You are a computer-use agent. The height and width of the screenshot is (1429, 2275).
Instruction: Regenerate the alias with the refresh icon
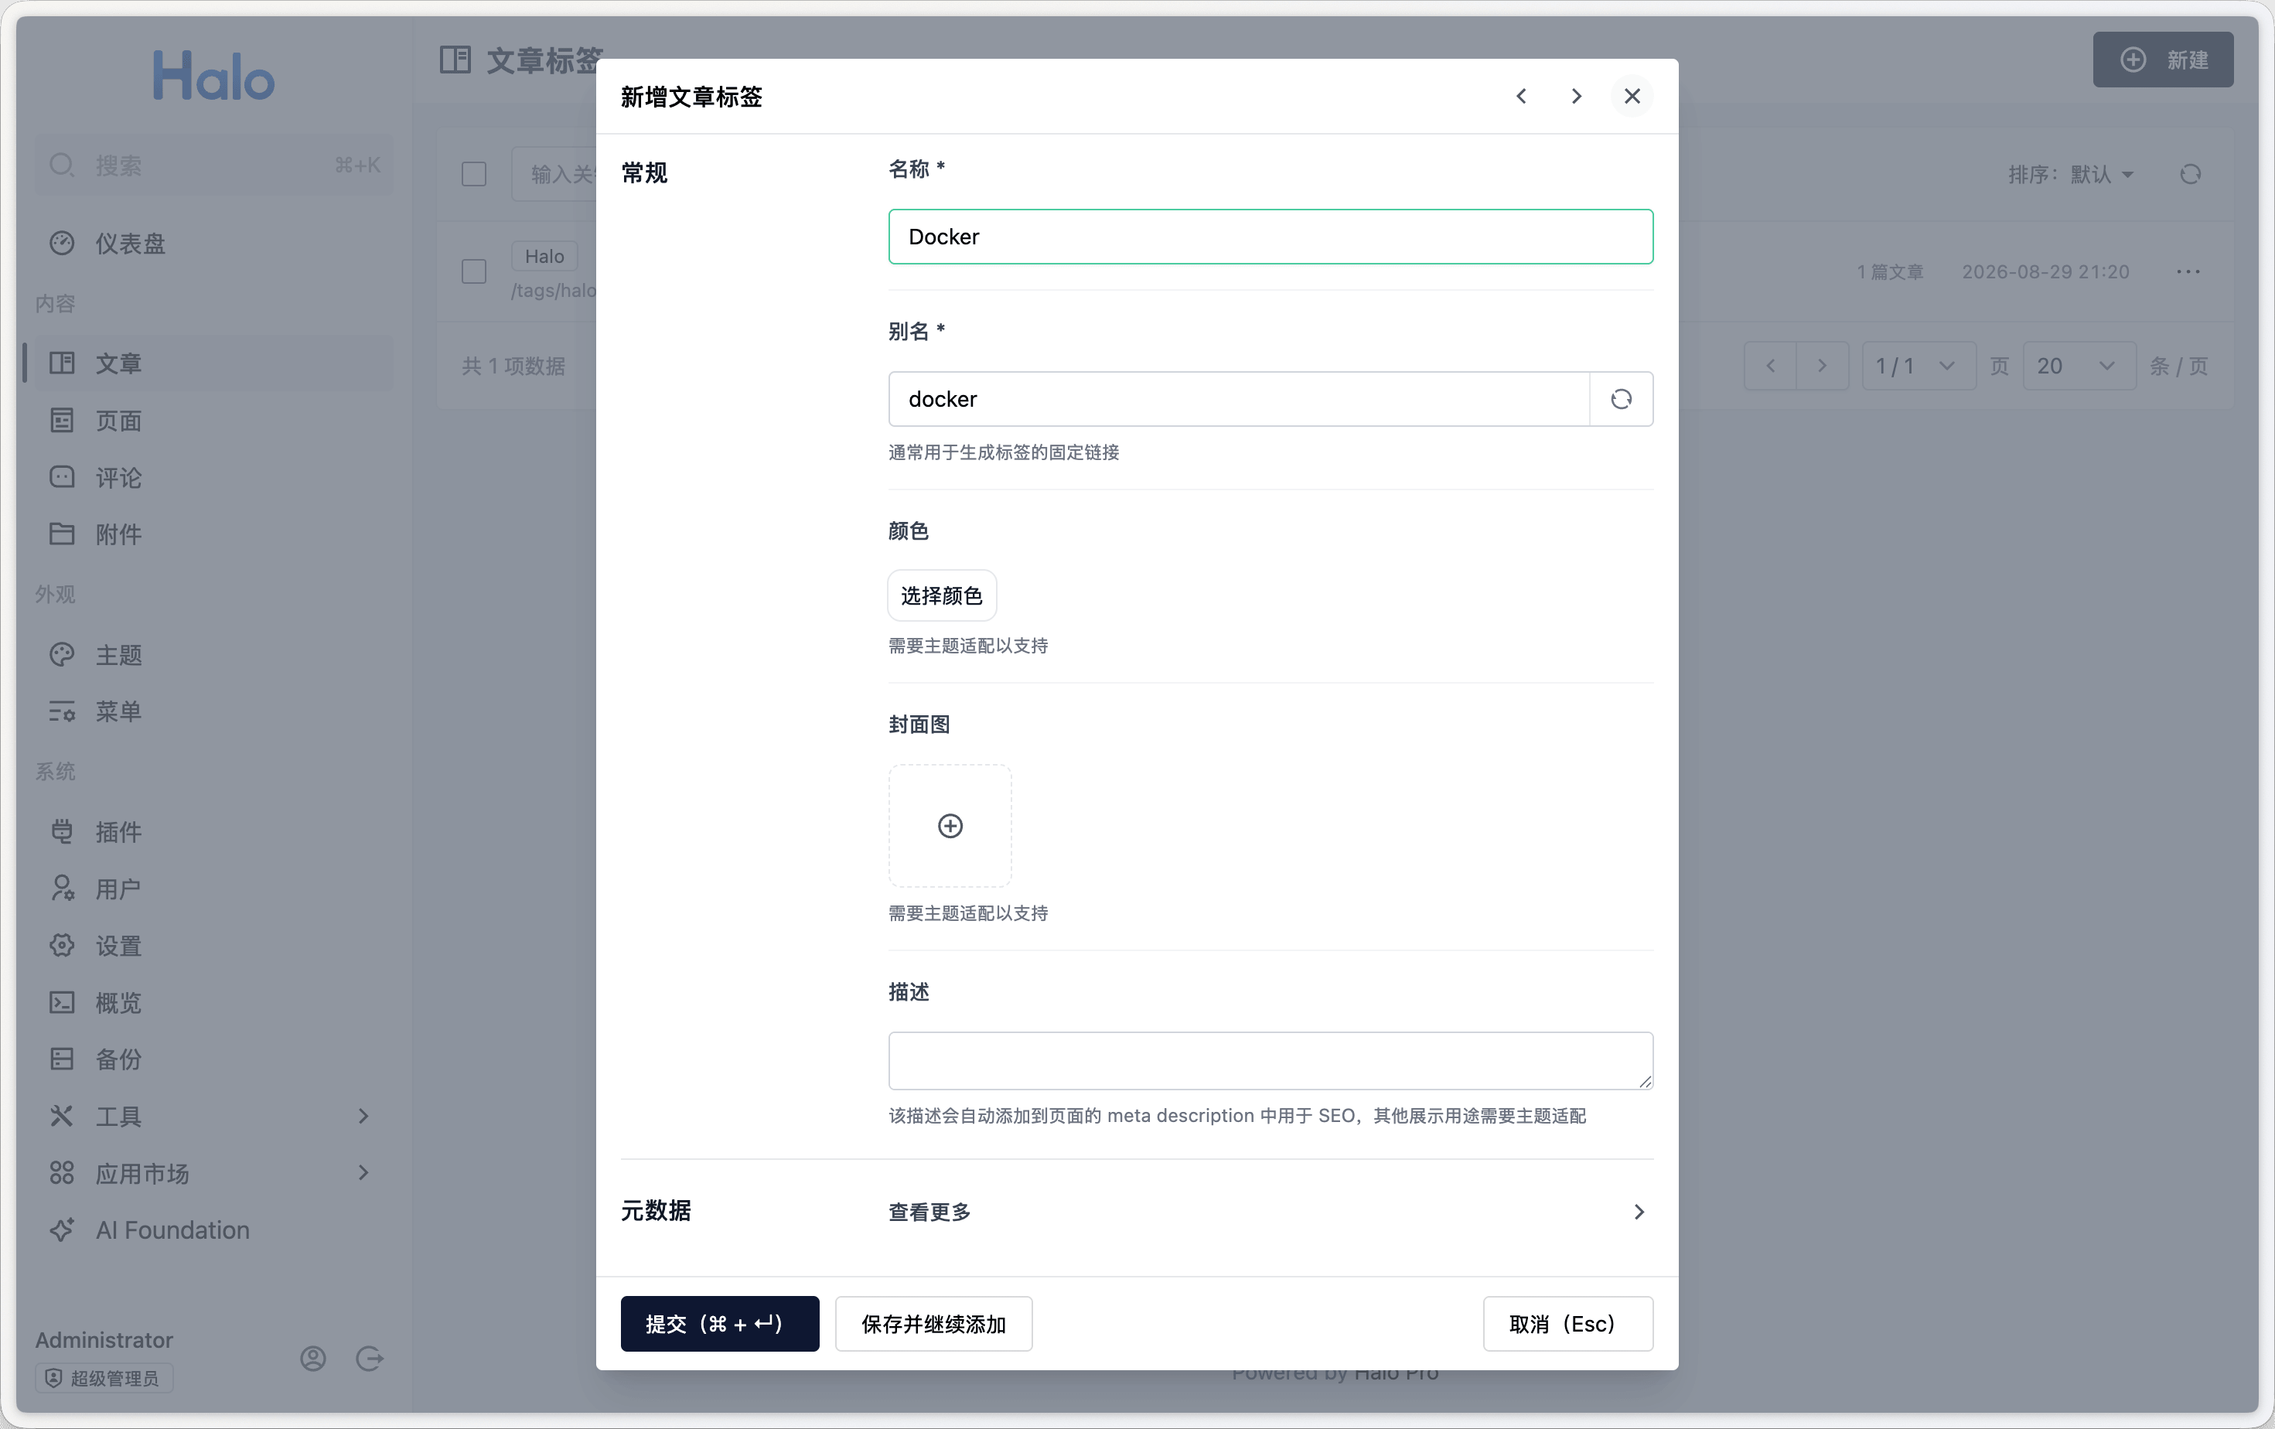click(x=1620, y=398)
